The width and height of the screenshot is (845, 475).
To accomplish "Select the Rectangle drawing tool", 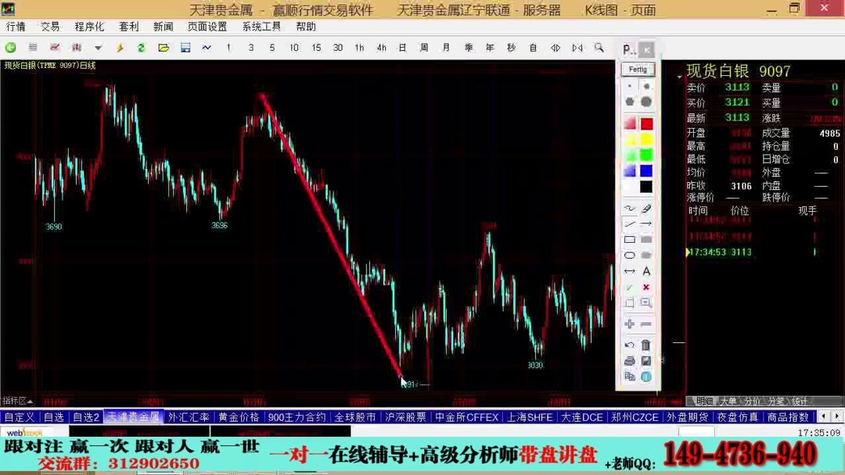I will [x=629, y=237].
